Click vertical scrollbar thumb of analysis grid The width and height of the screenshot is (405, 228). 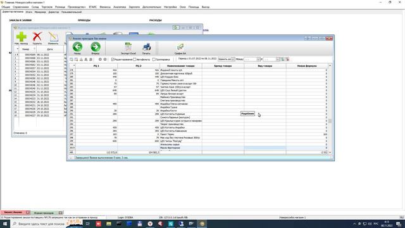(330, 121)
